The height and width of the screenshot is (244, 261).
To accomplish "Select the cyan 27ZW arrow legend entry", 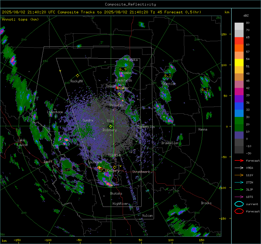I will (239, 182).
